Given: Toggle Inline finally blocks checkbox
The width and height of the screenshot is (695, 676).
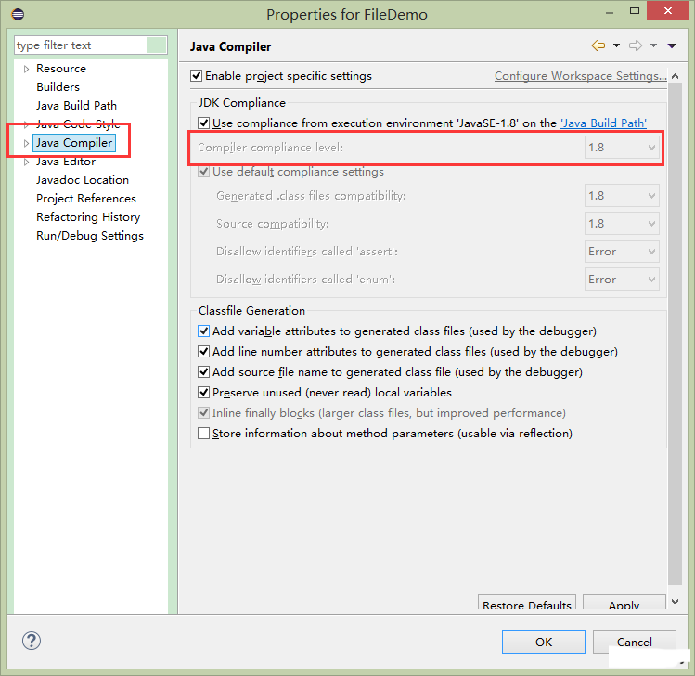Looking at the screenshot, I should pyautogui.click(x=203, y=413).
